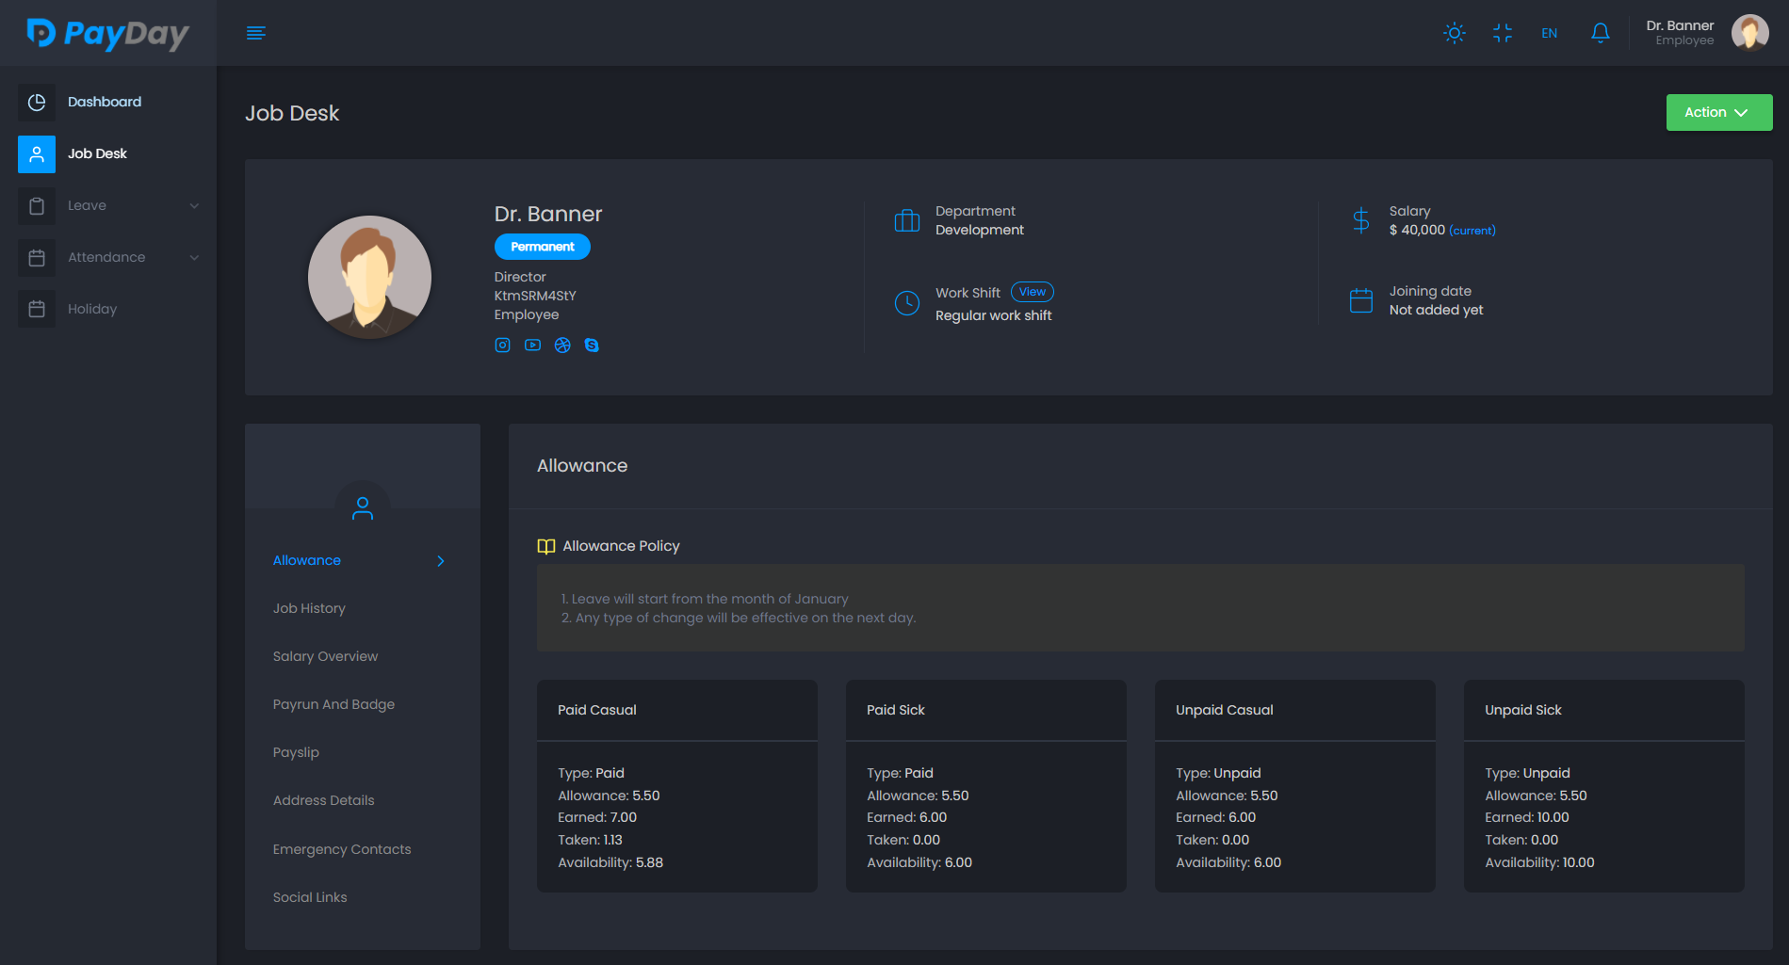Screen dimensions: 1789x965
Task: Click the user avatar in header
Action: click(x=1749, y=33)
